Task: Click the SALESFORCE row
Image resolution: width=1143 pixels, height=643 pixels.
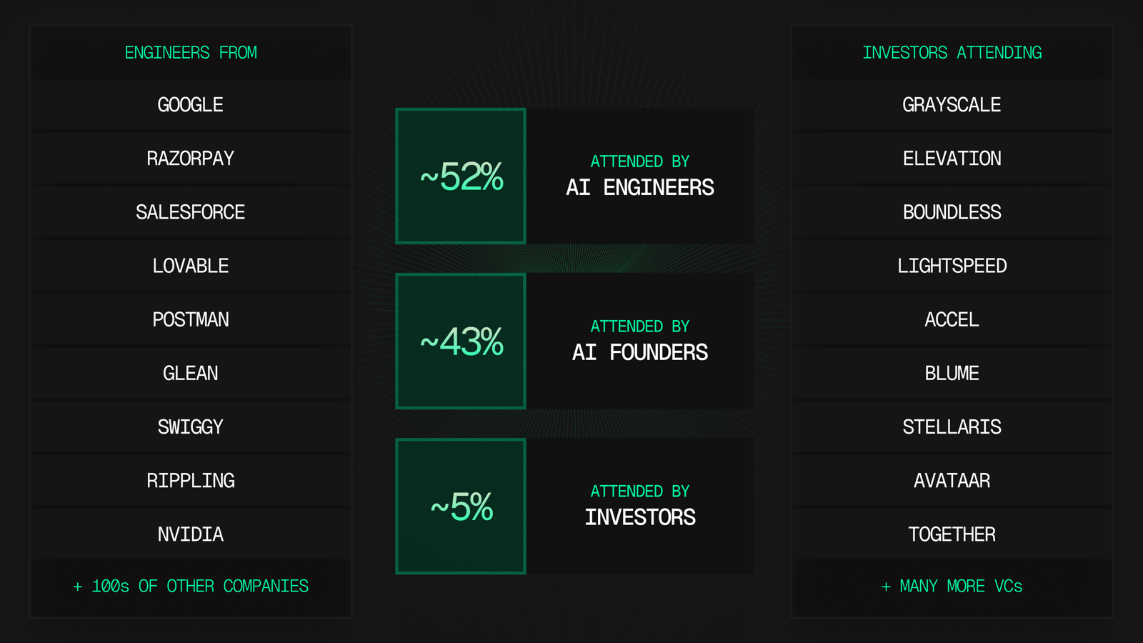Action: tap(190, 212)
